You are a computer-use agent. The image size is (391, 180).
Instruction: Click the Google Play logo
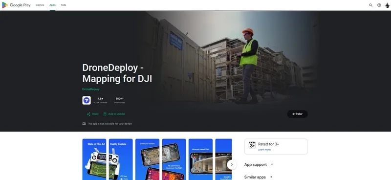pos(16,5)
